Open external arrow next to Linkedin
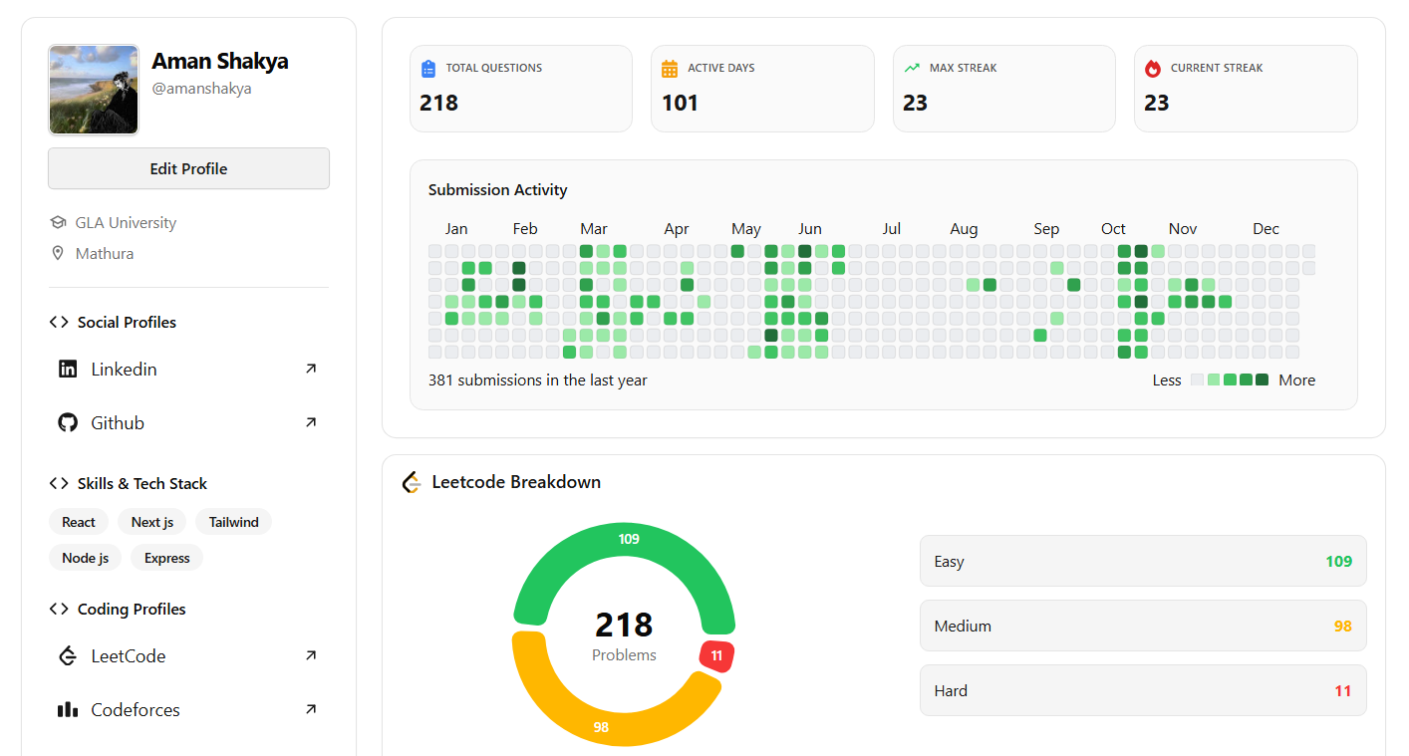This screenshot has height=756, width=1409. point(311,370)
